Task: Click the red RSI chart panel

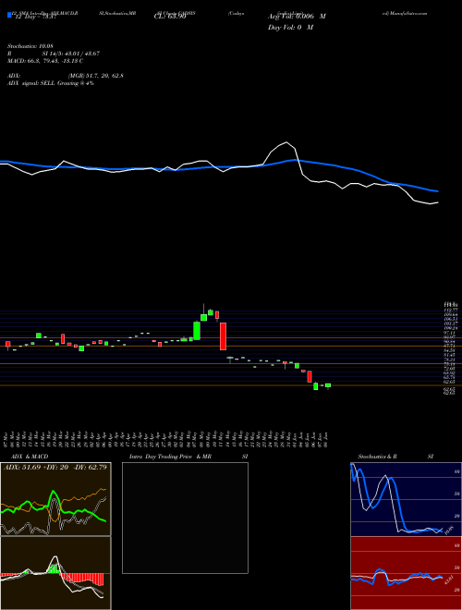Action: [406, 573]
